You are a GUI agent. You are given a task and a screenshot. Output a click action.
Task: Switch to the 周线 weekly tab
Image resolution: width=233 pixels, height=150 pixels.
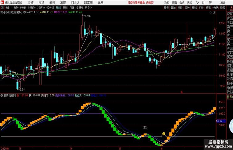tap(65, 8)
